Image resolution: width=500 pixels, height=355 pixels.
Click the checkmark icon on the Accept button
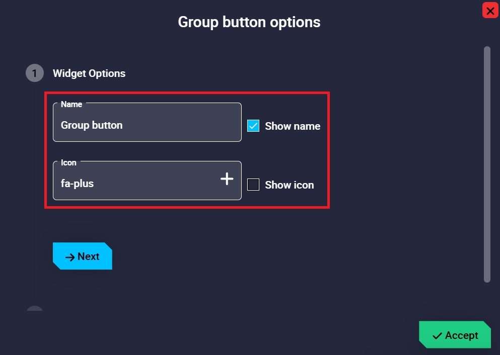click(437, 336)
